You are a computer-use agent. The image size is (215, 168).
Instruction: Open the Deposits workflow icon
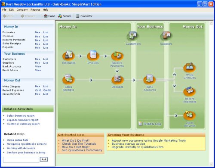(x=117, y=79)
